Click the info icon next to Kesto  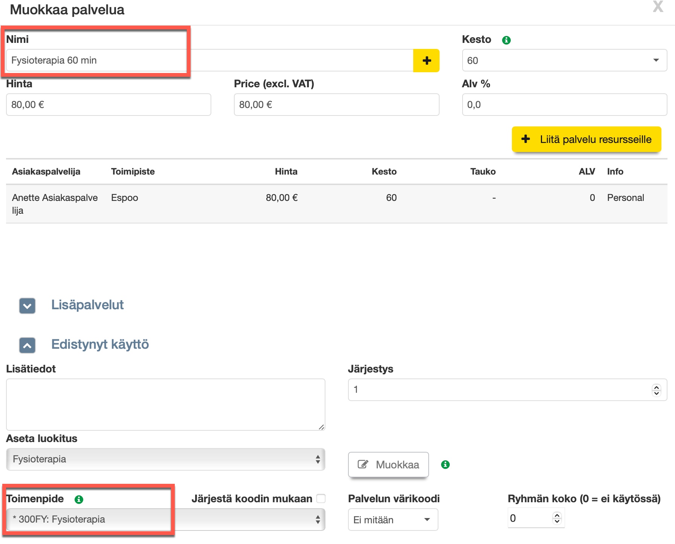(506, 40)
